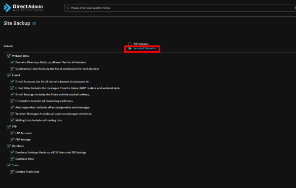
Task: Uncheck Mailing Lists checkbox
Action: click(12, 120)
